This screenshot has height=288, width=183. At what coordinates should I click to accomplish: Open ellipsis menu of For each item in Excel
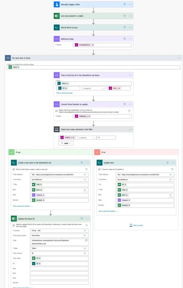click(179, 58)
